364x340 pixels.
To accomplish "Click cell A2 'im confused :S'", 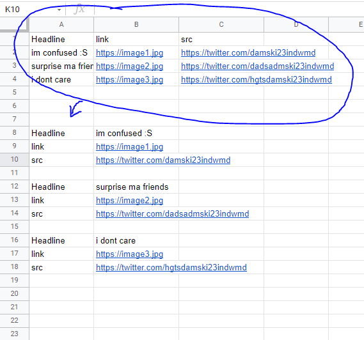I will click(x=61, y=52).
